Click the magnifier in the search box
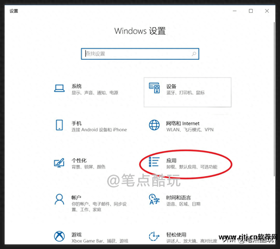The image size is (280, 249). pyautogui.click(x=194, y=54)
